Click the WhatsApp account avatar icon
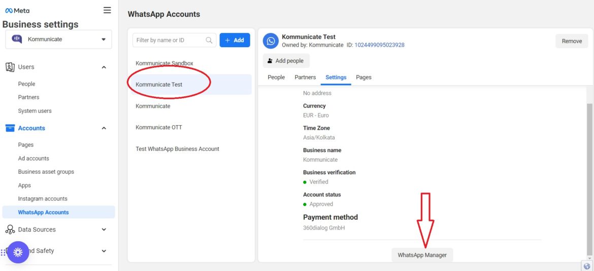 [x=271, y=41]
